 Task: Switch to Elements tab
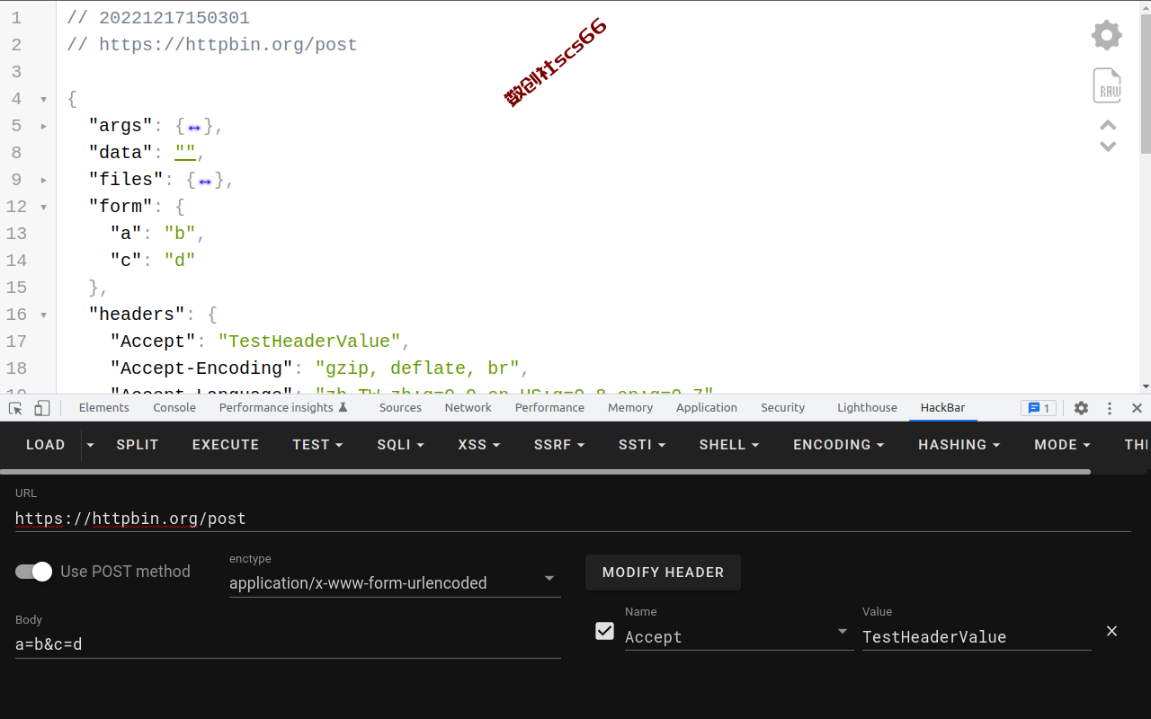[x=104, y=408]
